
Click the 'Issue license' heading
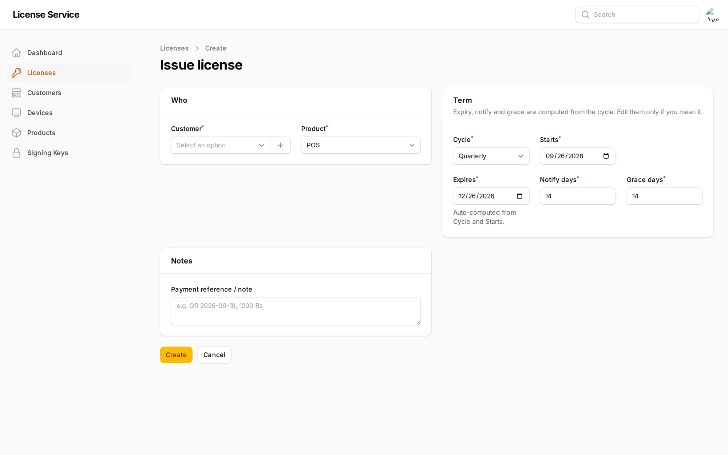tap(201, 65)
